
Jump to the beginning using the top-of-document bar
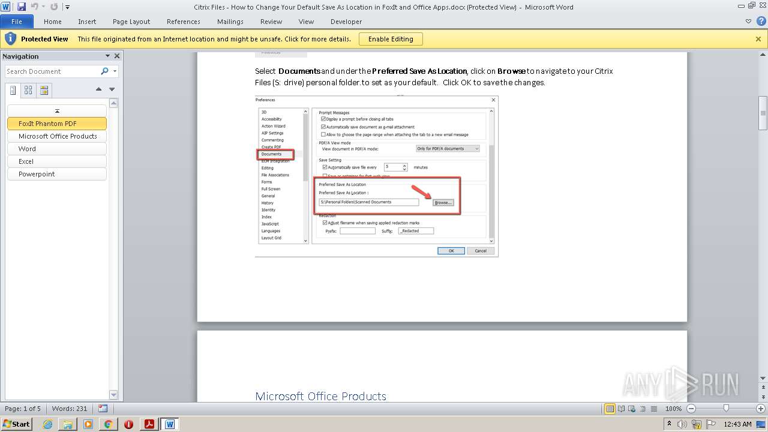(57, 111)
